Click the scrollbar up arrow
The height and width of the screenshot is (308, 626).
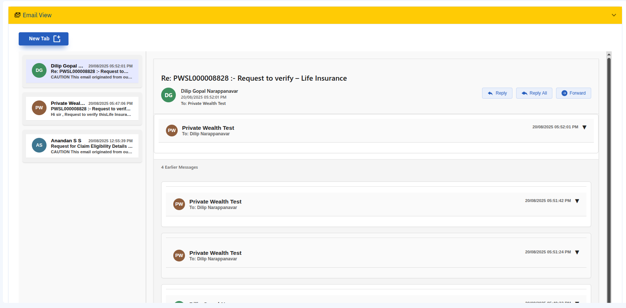point(609,54)
